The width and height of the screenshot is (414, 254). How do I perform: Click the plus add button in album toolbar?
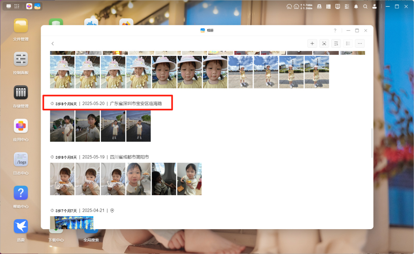pos(312,44)
